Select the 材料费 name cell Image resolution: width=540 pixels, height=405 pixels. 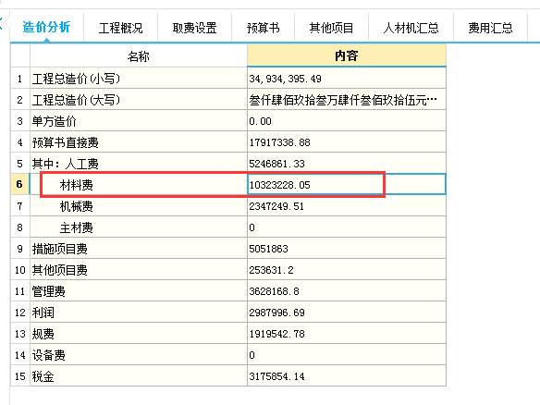(139, 185)
